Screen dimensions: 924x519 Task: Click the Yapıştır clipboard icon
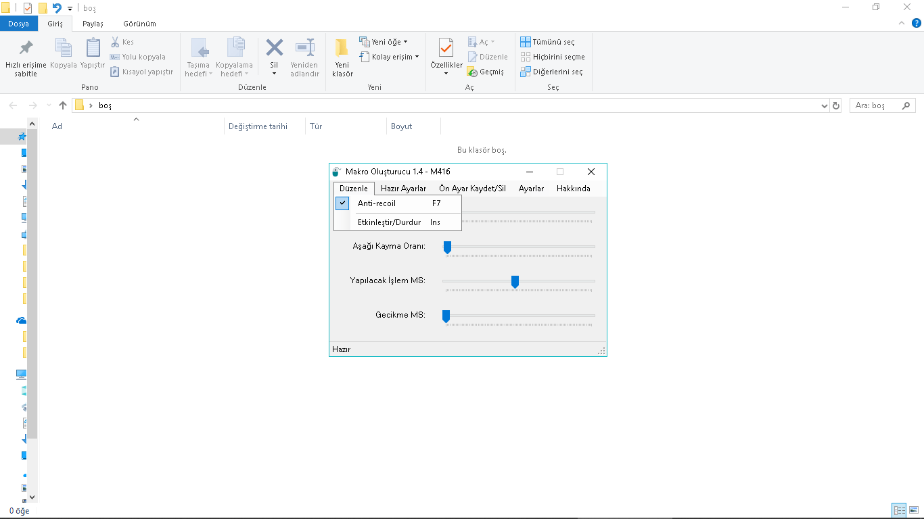tap(93, 54)
